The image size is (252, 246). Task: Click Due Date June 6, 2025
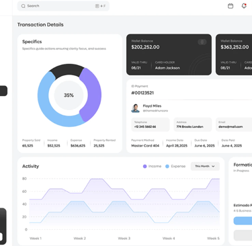click(204, 146)
